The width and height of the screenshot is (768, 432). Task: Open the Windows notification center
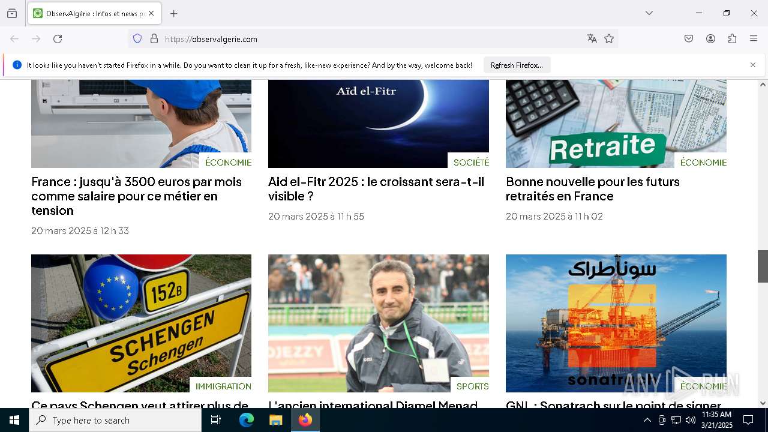click(748, 420)
